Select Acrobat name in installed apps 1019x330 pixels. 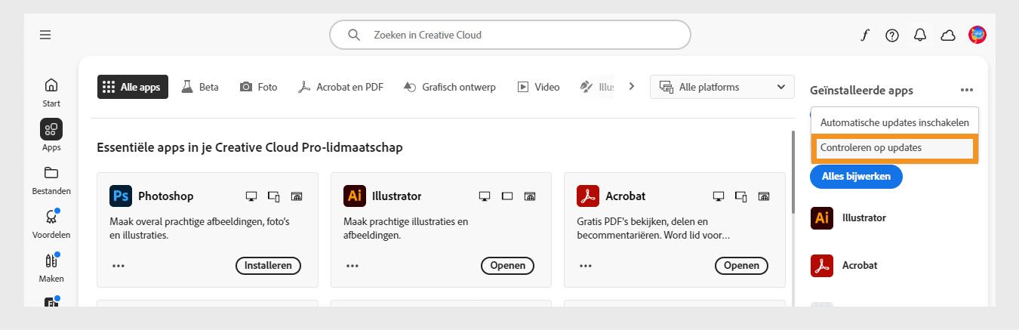pyautogui.click(x=860, y=265)
